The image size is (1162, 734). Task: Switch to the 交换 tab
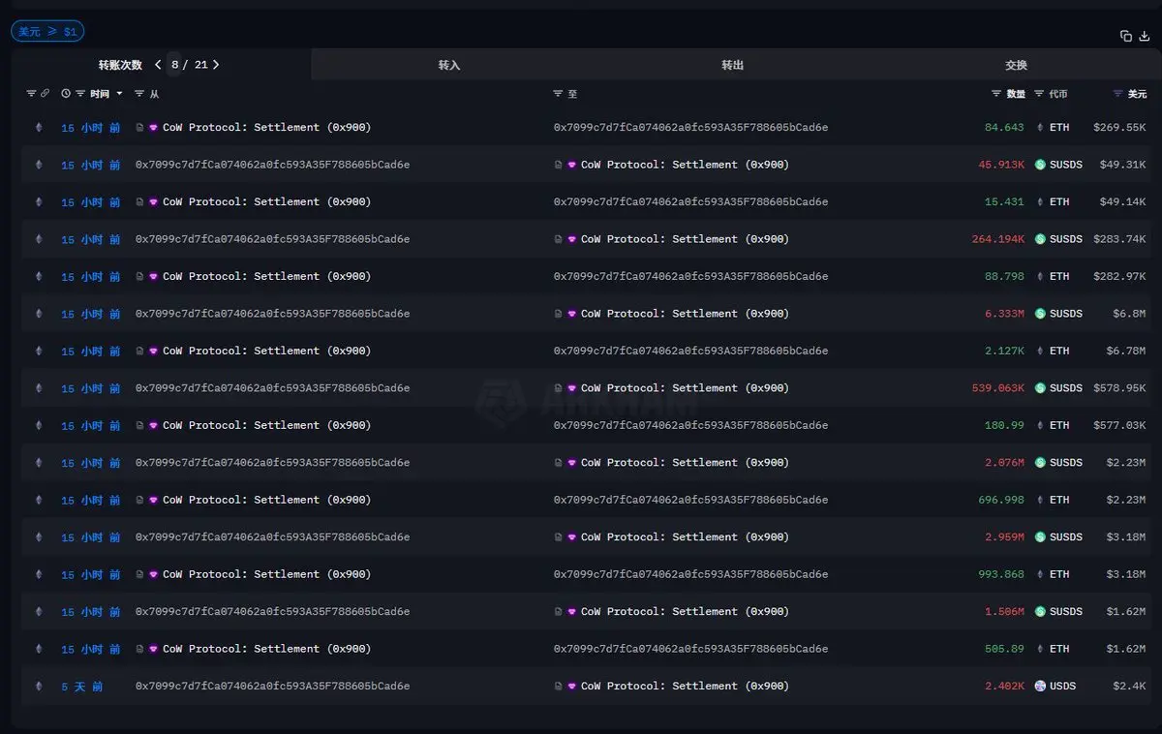click(x=1016, y=65)
